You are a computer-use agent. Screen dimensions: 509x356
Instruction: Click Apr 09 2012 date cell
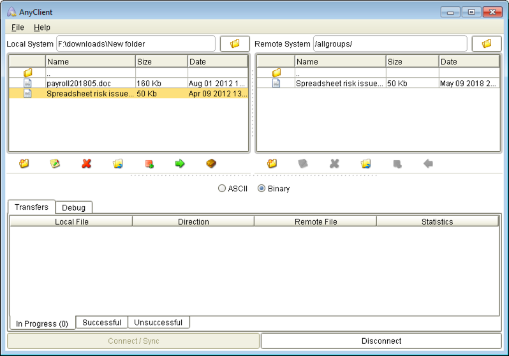(x=218, y=94)
